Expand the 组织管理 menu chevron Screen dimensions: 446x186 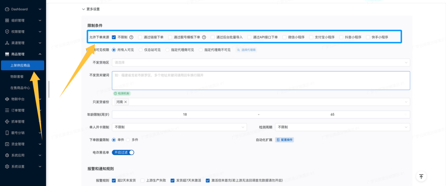coord(40,20)
